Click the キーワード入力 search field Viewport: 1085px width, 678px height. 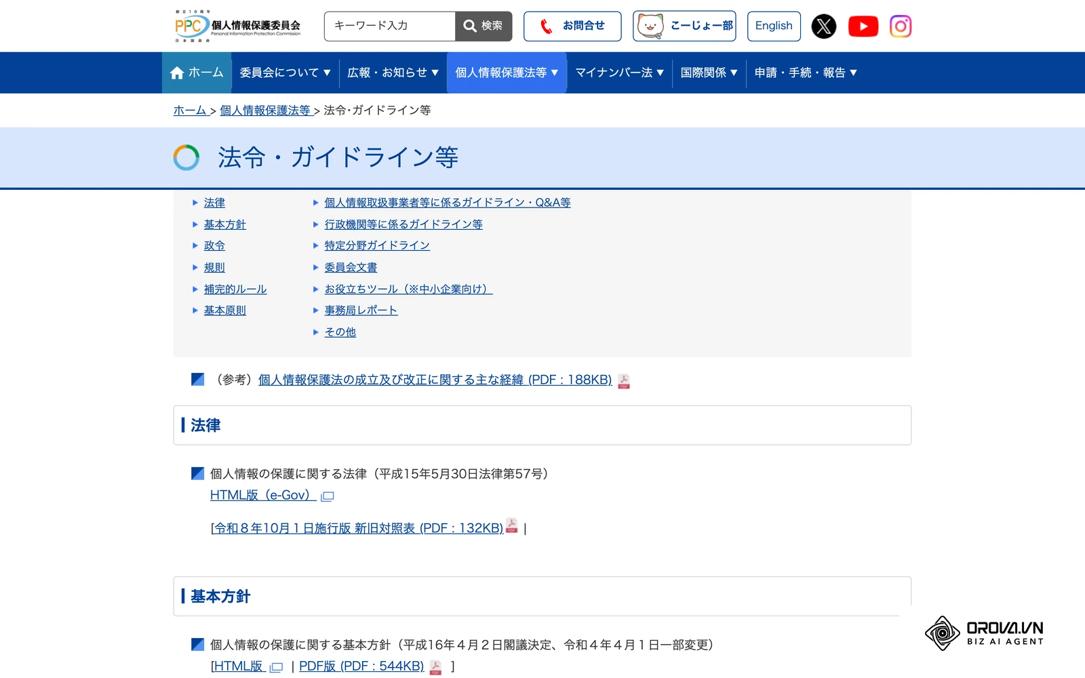click(390, 26)
